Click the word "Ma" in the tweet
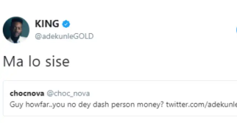The image size is (237, 123). pos(13,61)
